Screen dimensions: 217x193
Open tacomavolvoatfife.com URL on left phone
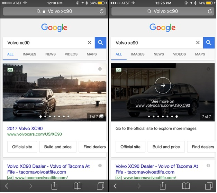[x=42, y=178]
